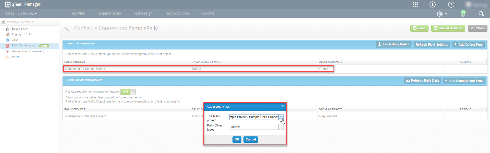Click the download resources icon
This screenshot has width=490, height=153.
(433, 5)
